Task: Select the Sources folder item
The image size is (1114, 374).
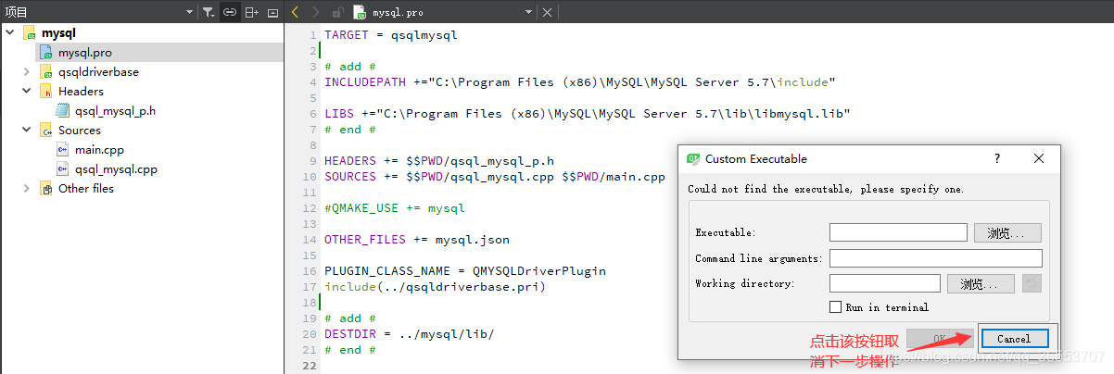Action: coord(80,130)
